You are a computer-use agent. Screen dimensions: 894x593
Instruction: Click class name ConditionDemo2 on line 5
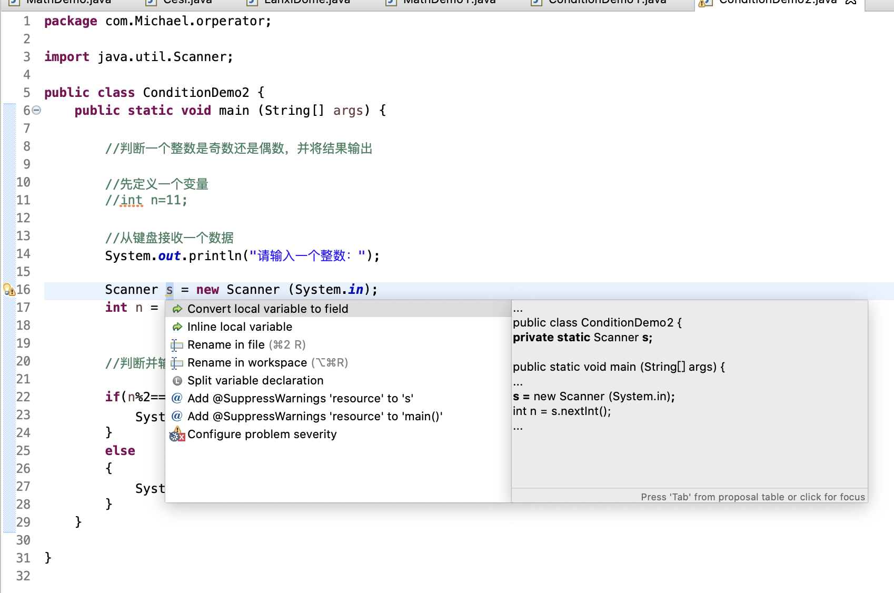point(196,93)
